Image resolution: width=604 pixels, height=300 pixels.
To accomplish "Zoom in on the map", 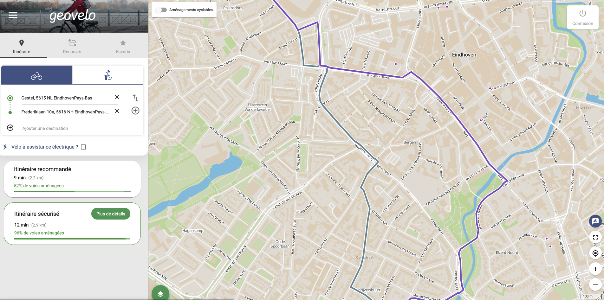I will (595, 269).
